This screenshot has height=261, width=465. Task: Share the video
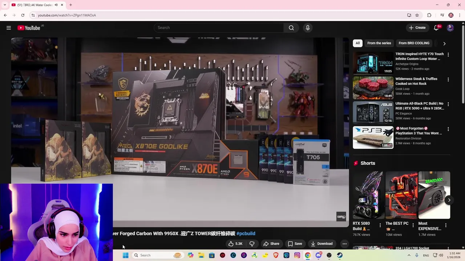tap(271, 244)
